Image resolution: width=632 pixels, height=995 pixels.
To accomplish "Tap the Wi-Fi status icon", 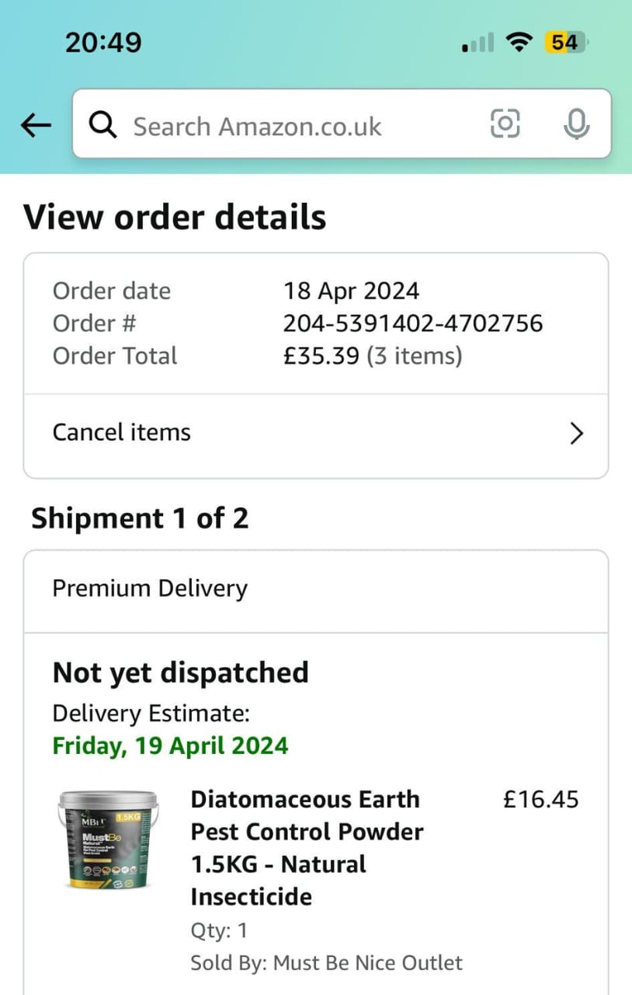I will click(x=518, y=42).
